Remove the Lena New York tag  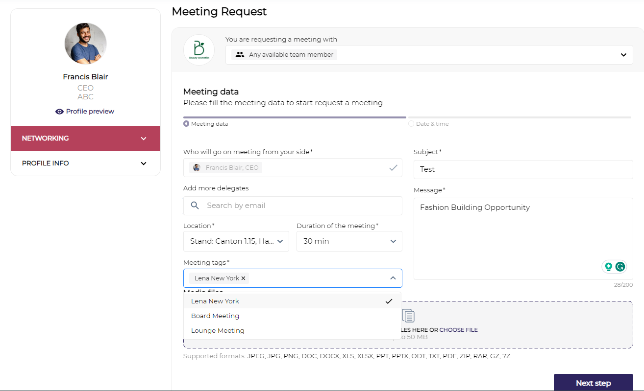point(244,278)
